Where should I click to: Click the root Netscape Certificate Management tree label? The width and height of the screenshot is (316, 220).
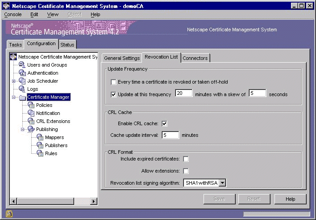pyautogui.click(x=58, y=57)
